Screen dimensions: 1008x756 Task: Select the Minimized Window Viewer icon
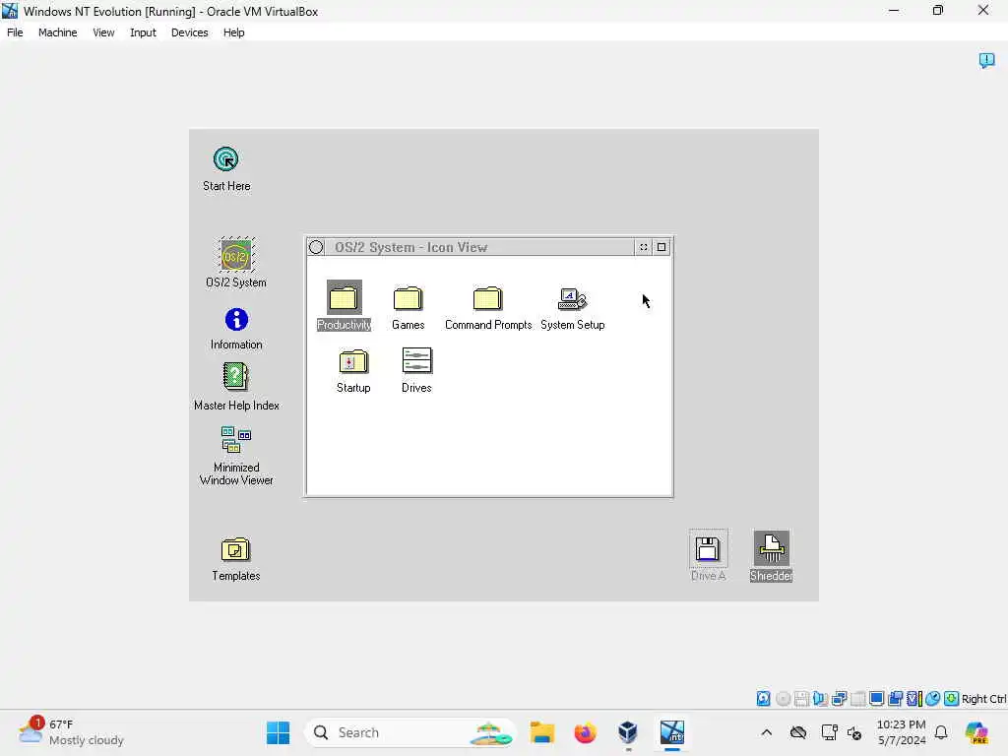tap(236, 440)
